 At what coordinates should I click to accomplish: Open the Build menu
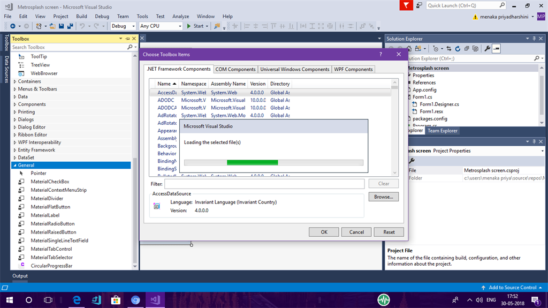(x=81, y=17)
